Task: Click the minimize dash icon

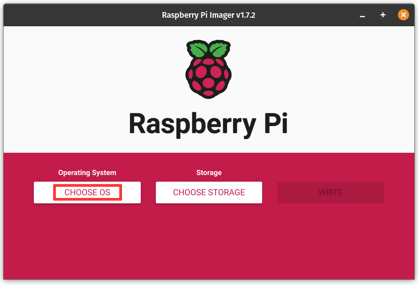Action: [362, 17]
